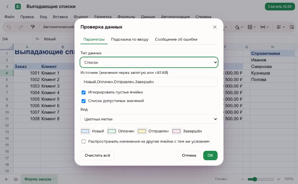Open the Вставка menu
The height and width of the screenshot is (184, 298).
[x=60, y=17]
